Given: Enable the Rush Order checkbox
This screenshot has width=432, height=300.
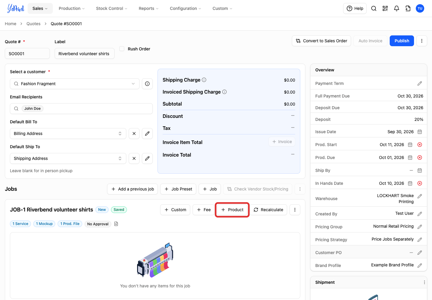Looking at the screenshot, I should pos(122,49).
